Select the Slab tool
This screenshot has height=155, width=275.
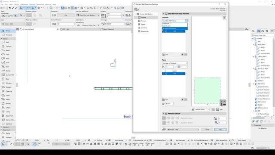pyautogui.click(x=8, y=55)
